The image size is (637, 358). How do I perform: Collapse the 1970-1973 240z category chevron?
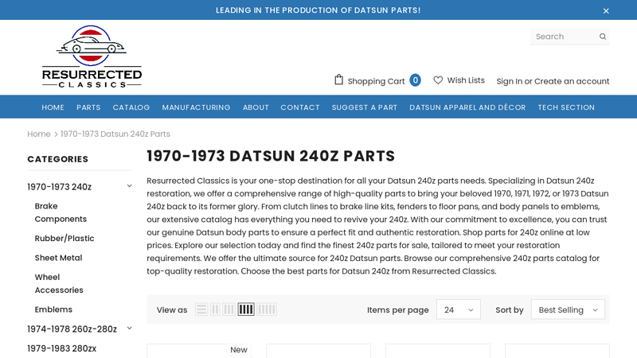pyautogui.click(x=129, y=186)
